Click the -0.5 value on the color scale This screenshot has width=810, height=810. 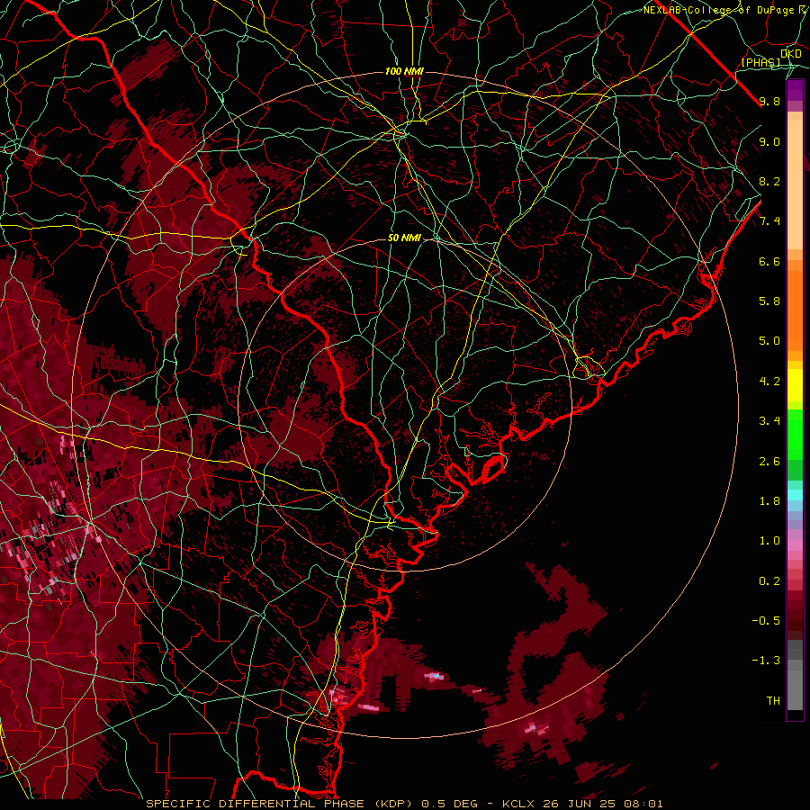coord(766,621)
